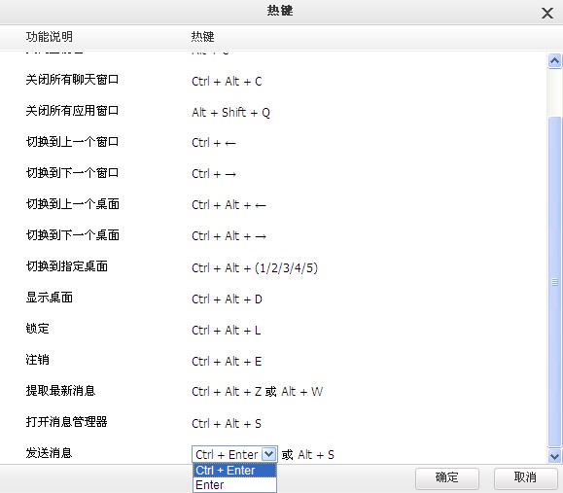Select the Ctrl + Enter dropdown option
The image size is (563, 493).
click(234, 471)
